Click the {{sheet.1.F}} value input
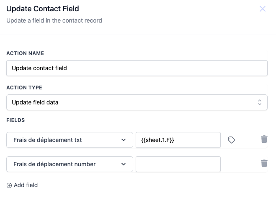Image resolution: width=276 pixels, height=208 pixels. click(178, 140)
